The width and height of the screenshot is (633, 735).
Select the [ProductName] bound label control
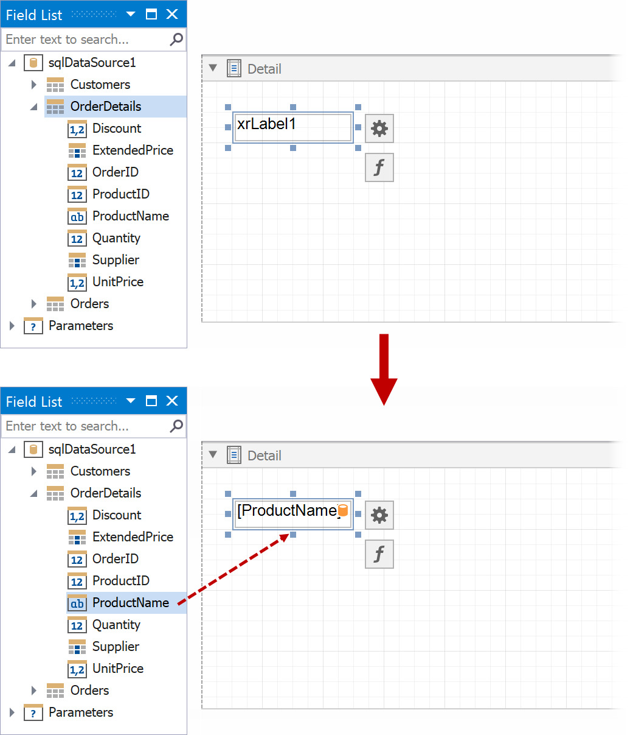point(286,514)
